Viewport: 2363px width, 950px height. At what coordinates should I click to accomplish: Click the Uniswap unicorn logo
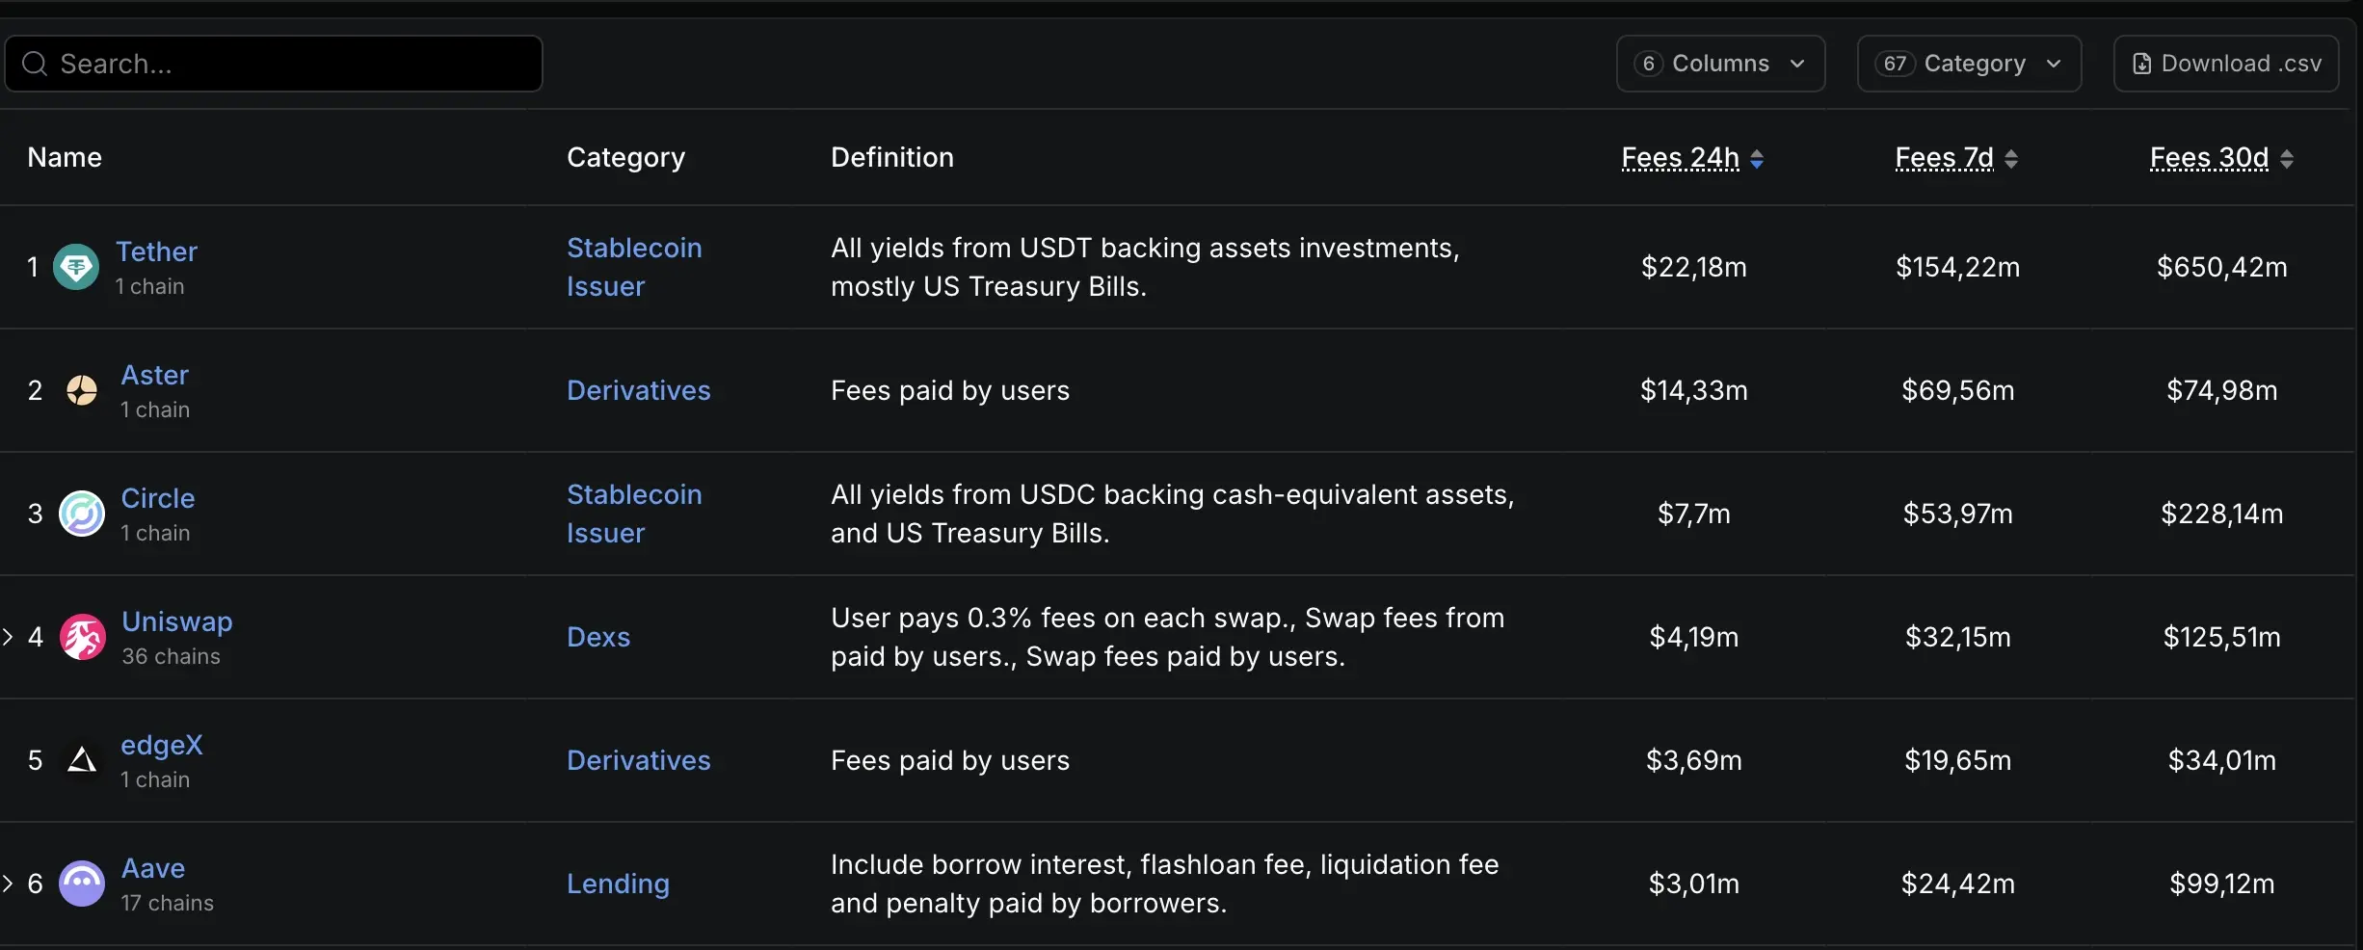[x=83, y=637]
